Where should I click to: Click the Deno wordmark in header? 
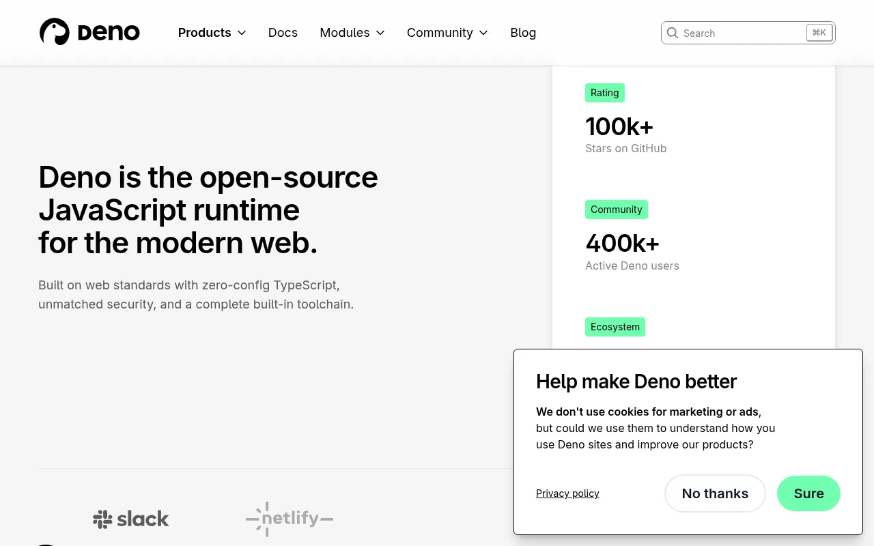click(109, 33)
